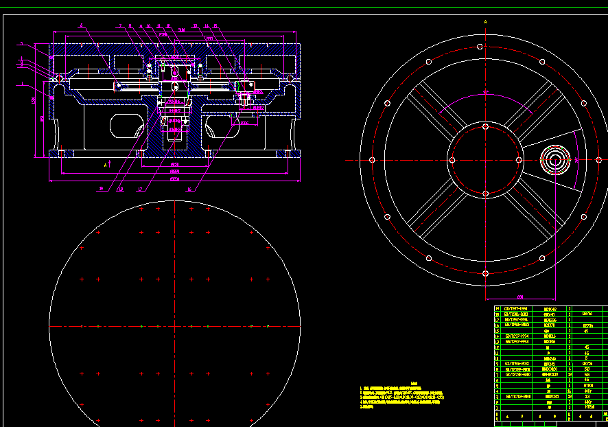The height and width of the screenshot is (427, 608).
Task: Click row number 12 in the parts list
Action: (498, 347)
